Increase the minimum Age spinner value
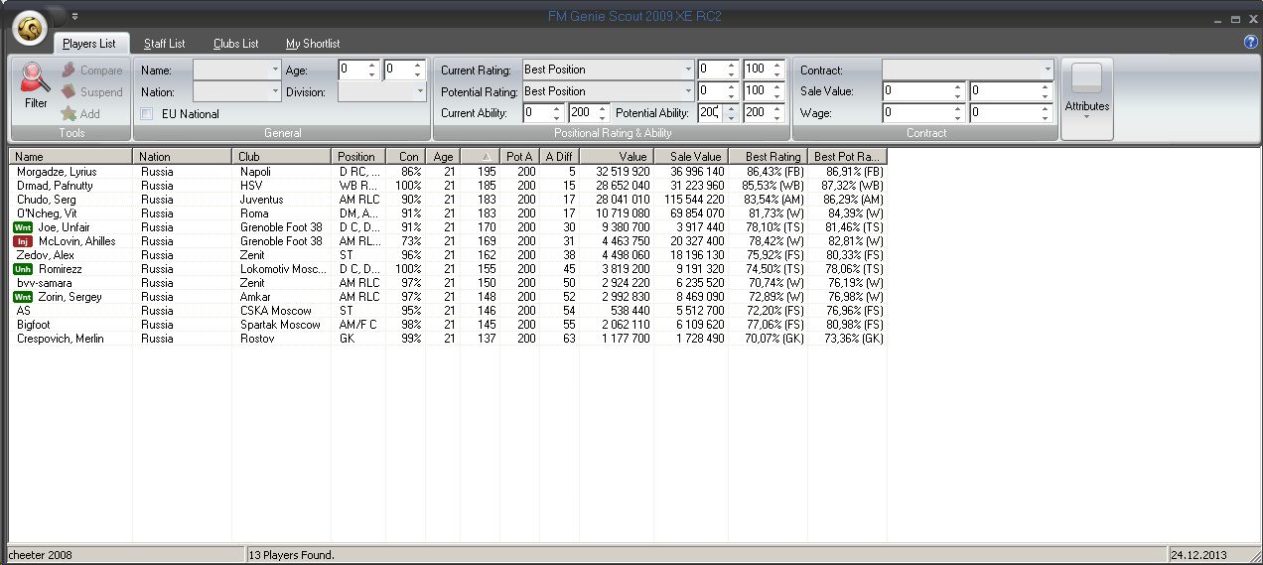1263x565 pixels. [372, 66]
